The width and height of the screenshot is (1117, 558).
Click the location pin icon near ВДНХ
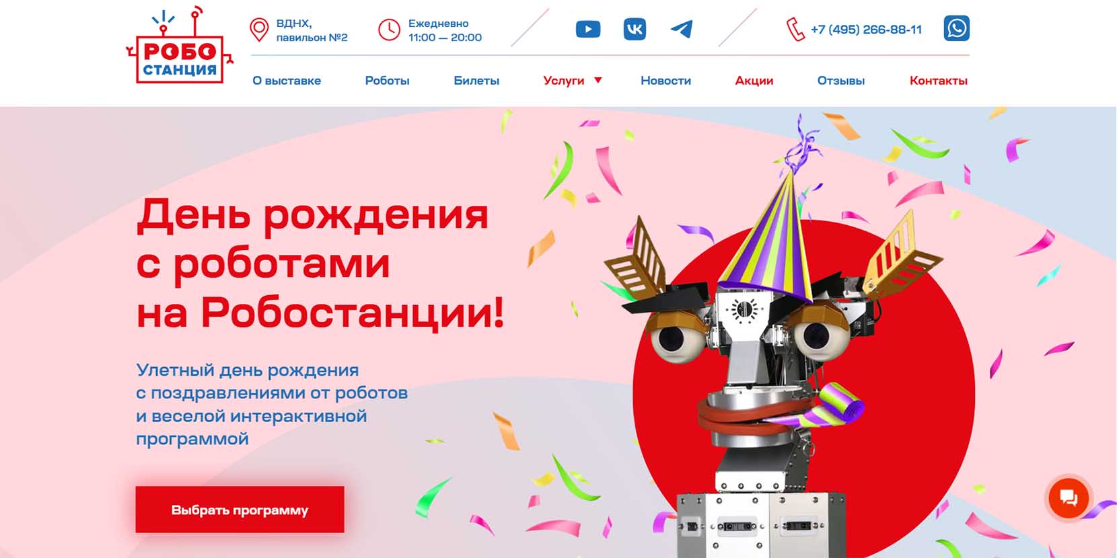click(259, 30)
